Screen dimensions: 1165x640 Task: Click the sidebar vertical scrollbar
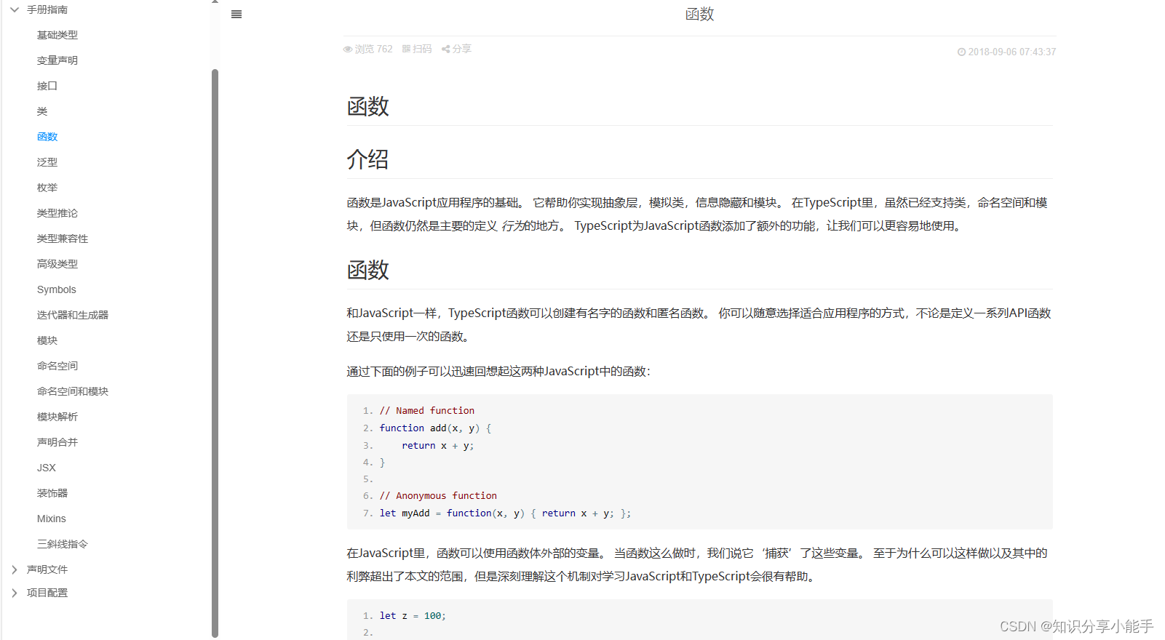(x=215, y=353)
